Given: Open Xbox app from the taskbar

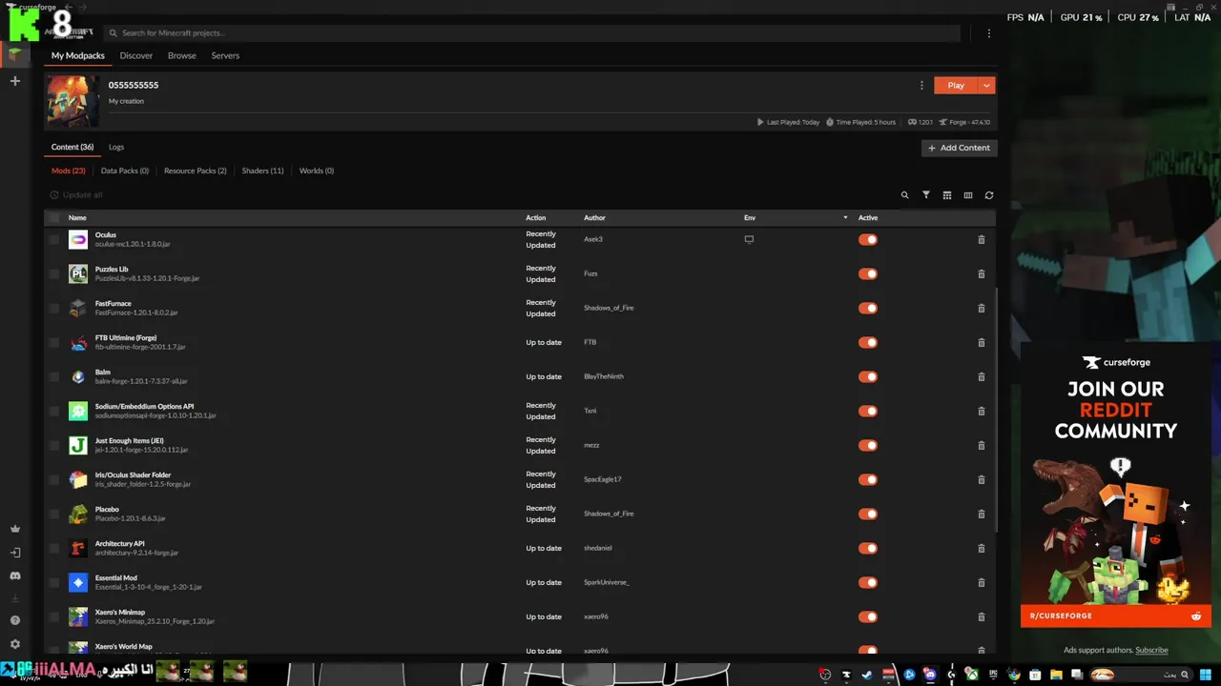Looking at the screenshot, I should point(972,675).
